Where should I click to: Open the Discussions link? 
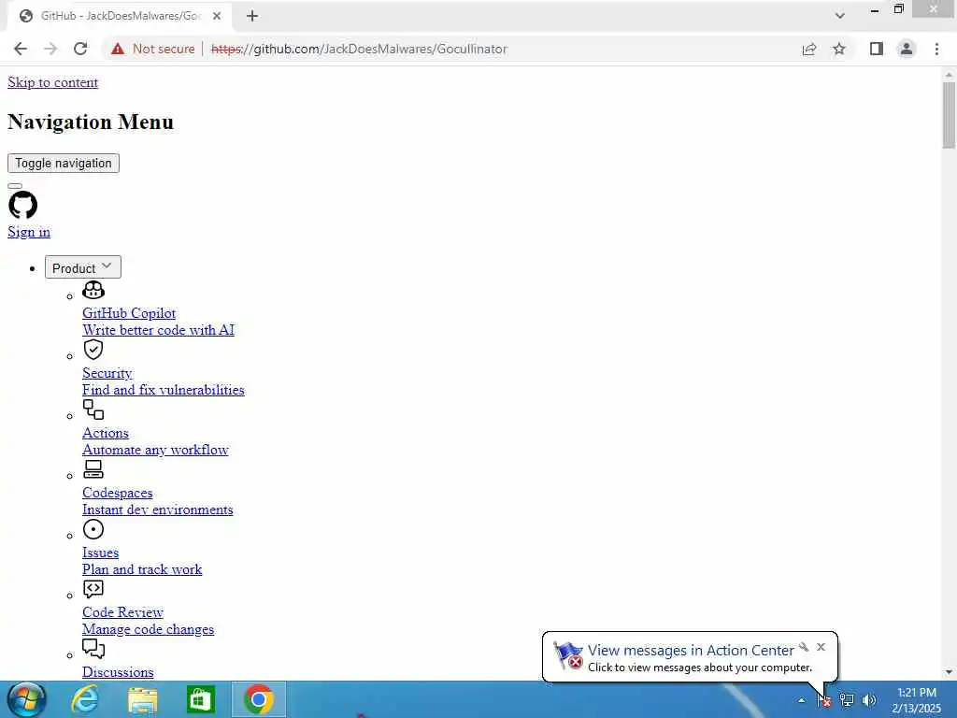118,672
